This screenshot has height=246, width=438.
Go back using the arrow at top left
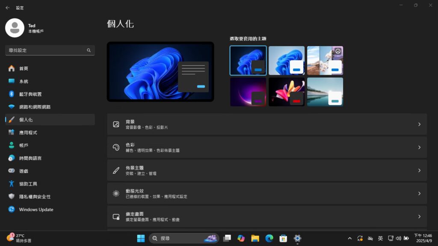pos(8,7)
